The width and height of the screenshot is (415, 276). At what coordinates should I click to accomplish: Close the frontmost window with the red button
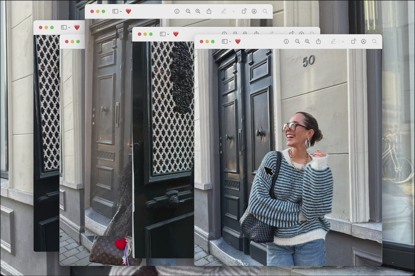[200, 41]
